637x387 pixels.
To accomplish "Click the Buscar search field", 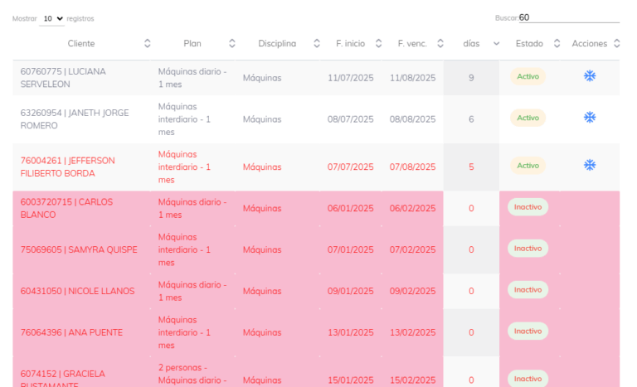I will 568,17.
